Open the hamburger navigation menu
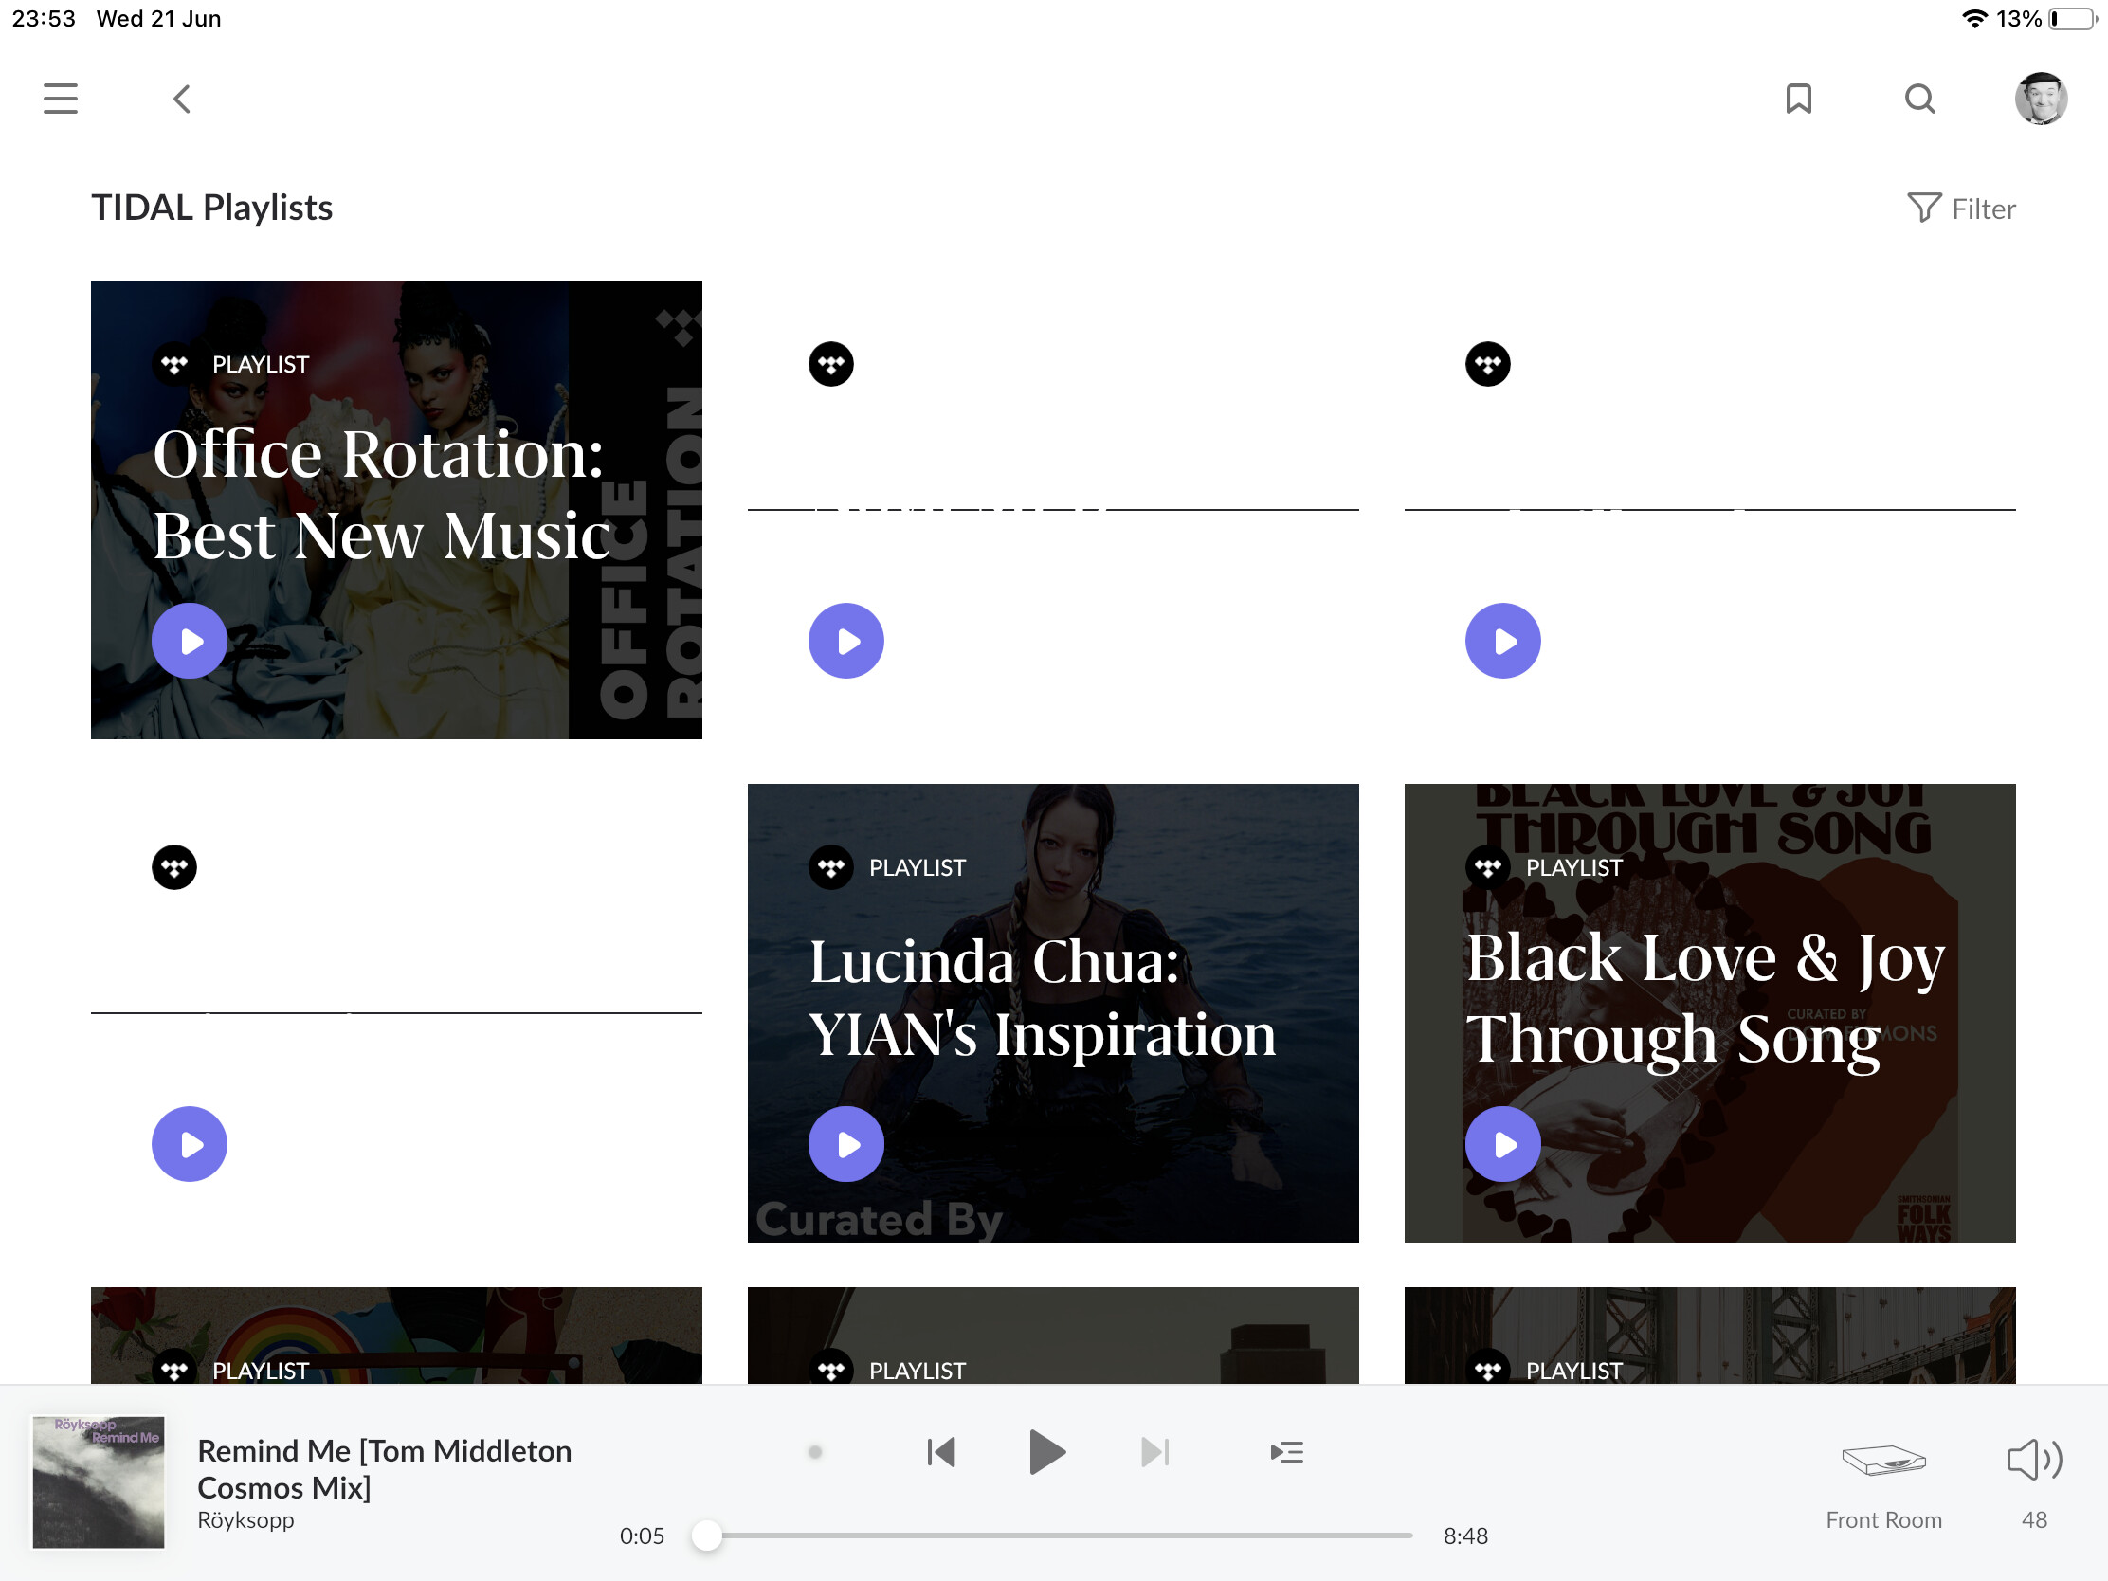The height and width of the screenshot is (1581, 2108). click(59, 99)
